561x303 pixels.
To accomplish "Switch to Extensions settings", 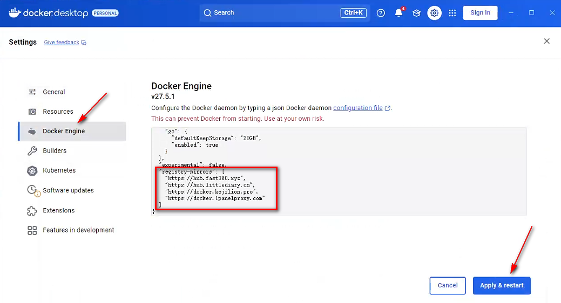I will pyautogui.click(x=72, y=210).
